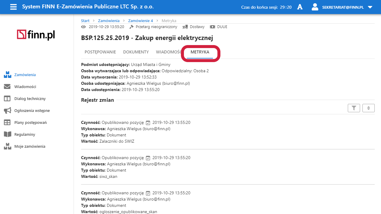Click the Ogłoszenia wstępne megaphone icon
The height and width of the screenshot is (214, 381).
(x=7, y=111)
